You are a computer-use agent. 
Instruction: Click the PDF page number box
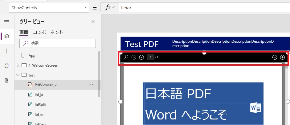(151, 57)
